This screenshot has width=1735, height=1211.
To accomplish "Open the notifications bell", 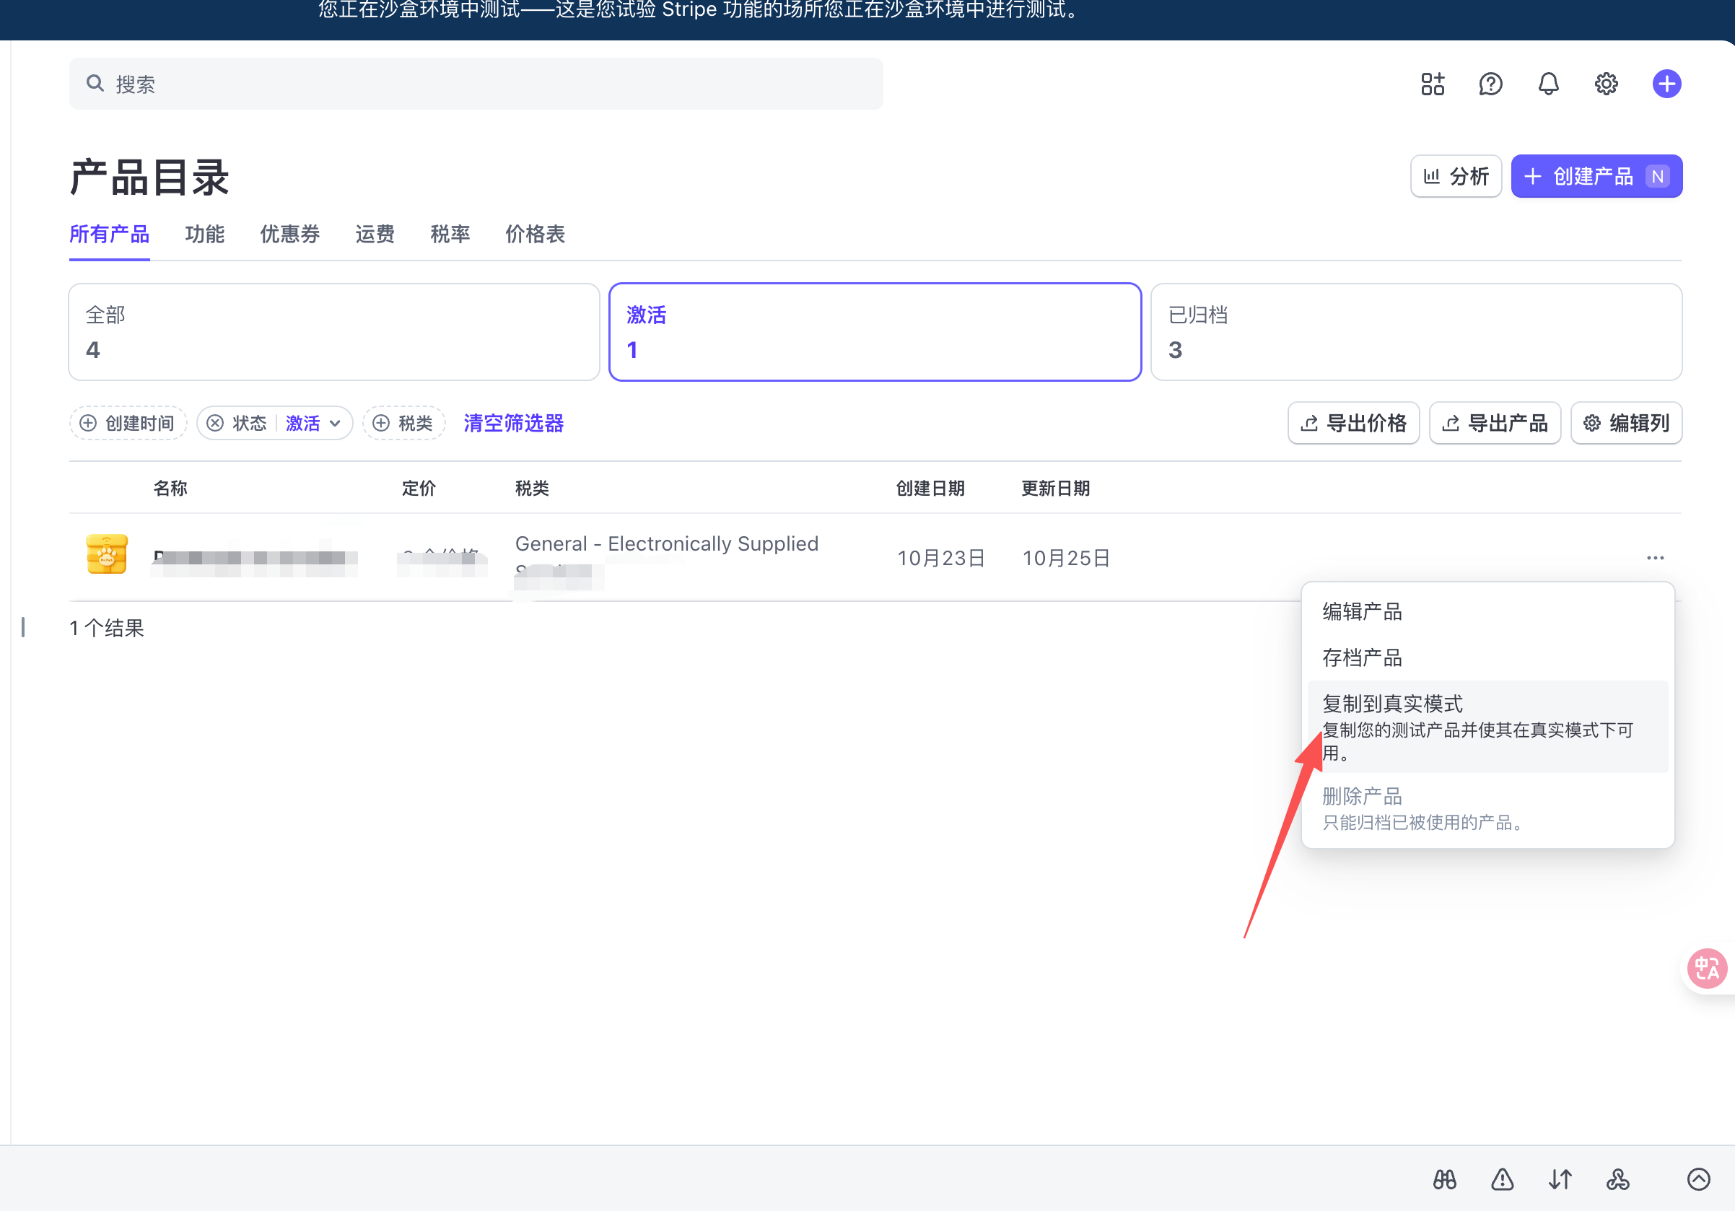I will [x=1547, y=84].
